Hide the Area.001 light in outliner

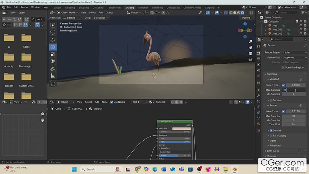pyautogui.click(x=301, y=30)
